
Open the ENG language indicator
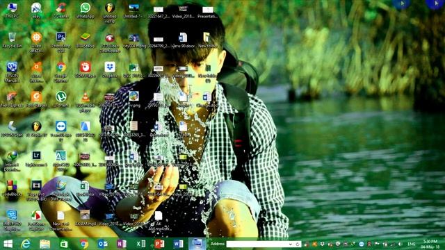411,244
